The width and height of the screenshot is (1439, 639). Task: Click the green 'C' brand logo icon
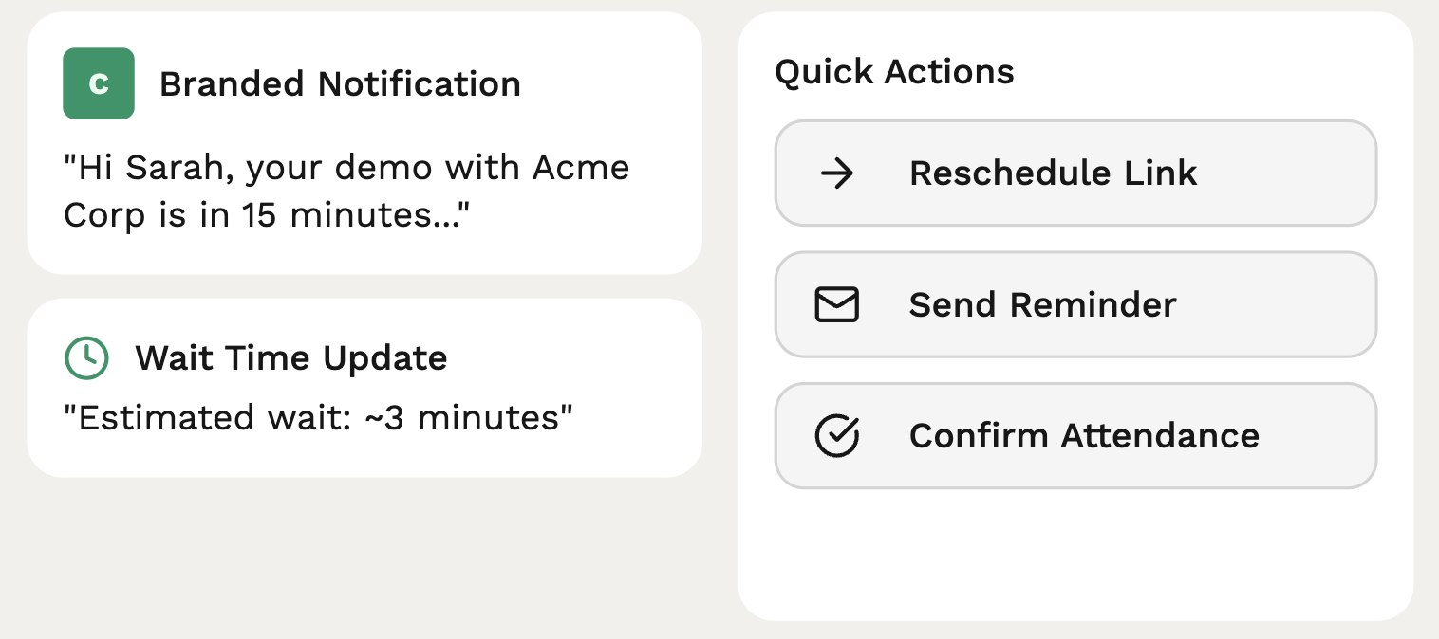click(98, 83)
